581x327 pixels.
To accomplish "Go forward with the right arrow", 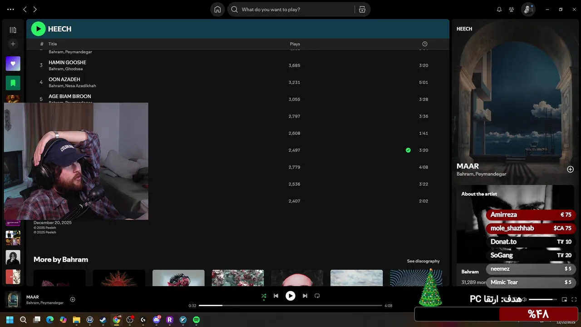I will pos(35,9).
